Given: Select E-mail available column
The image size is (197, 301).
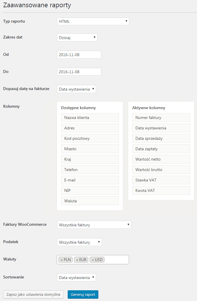Looking at the screenshot, I should 90,180.
